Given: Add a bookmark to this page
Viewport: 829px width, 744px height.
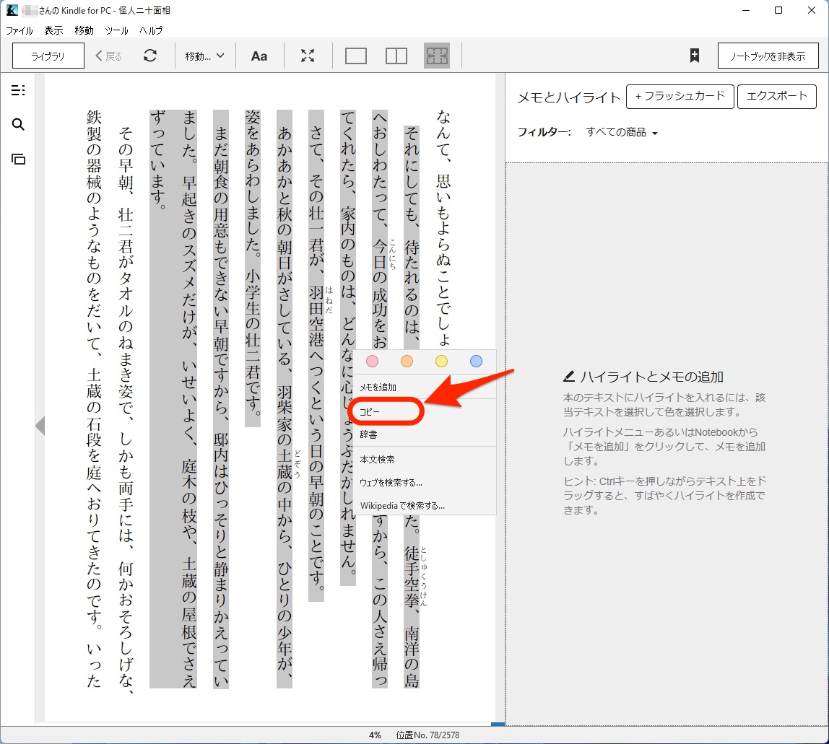Looking at the screenshot, I should coord(695,56).
